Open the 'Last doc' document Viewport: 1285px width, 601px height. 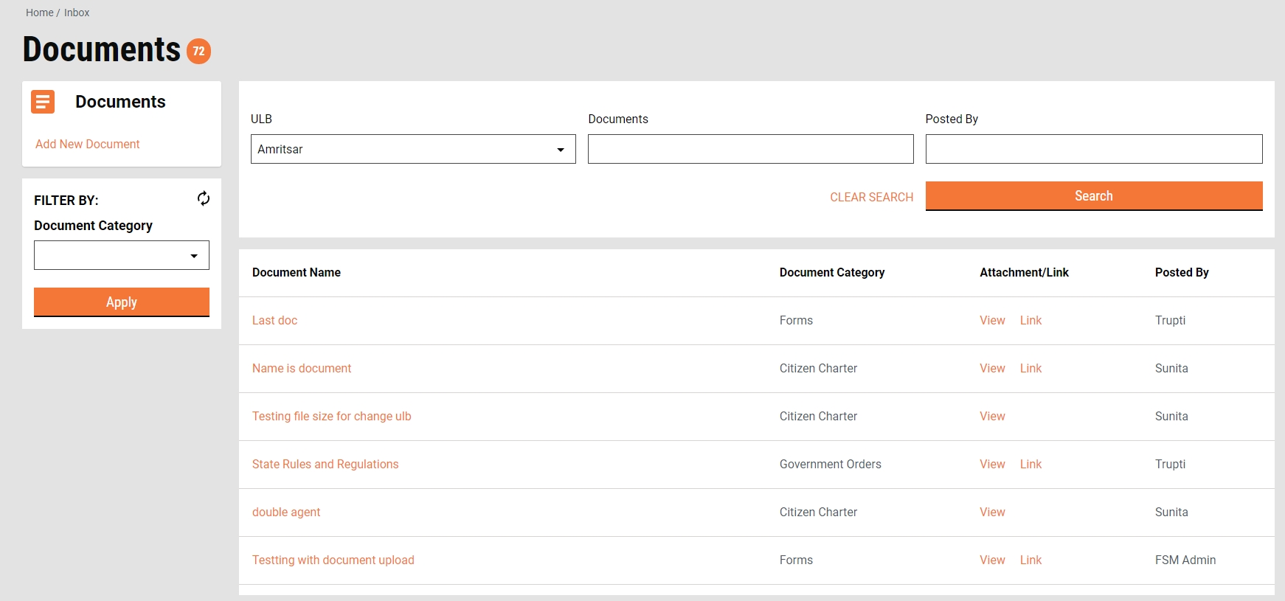[x=274, y=320]
